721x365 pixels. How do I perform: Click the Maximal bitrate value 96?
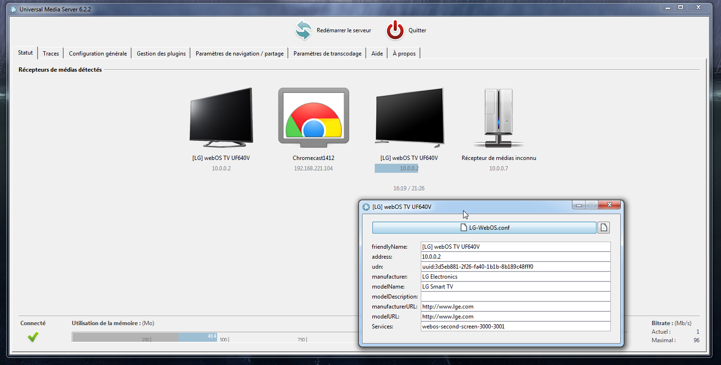click(696, 340)
